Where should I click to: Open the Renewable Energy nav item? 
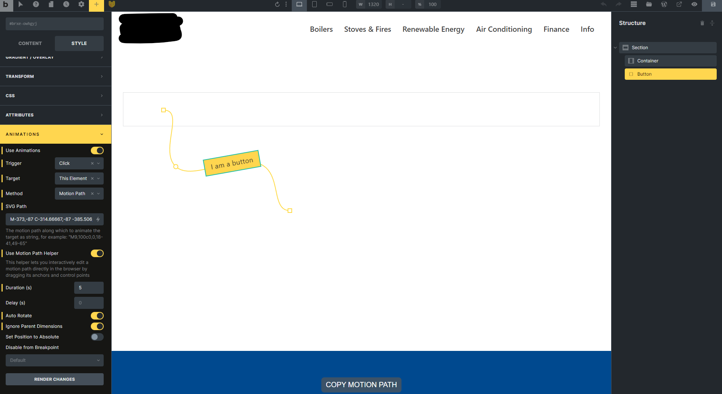(433, 29)
